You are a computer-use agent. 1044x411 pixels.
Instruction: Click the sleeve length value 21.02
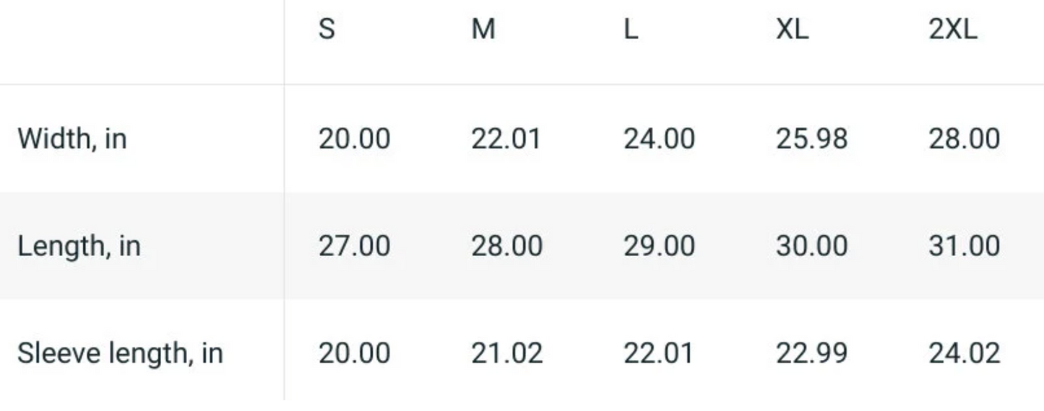pos(506,354)
